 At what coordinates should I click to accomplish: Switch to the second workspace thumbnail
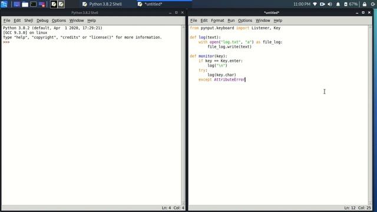(x=61, y=4)
